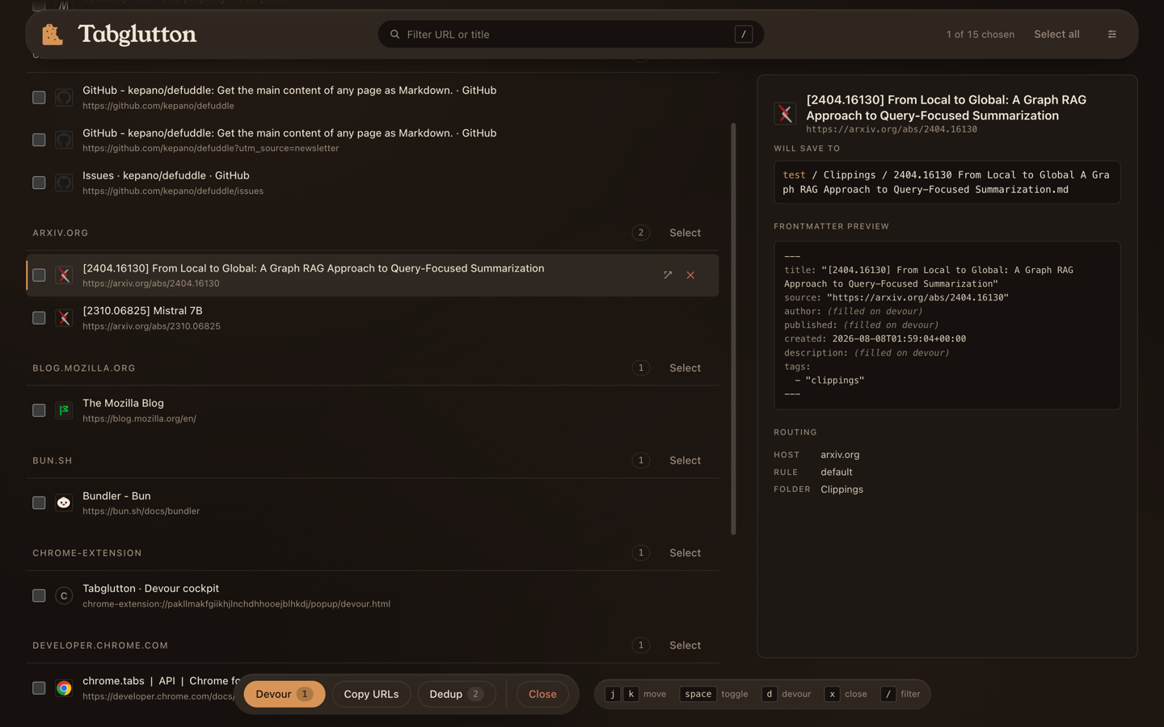Click the d key hint for devour

[x=769, y=694]
